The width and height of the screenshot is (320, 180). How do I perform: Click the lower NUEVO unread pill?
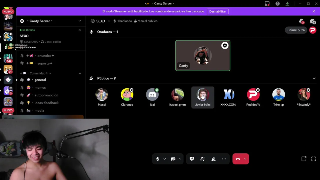8,110
